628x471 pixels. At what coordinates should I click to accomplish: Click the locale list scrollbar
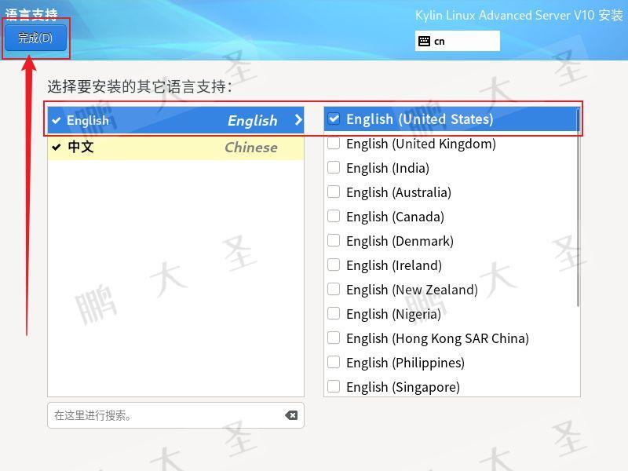pyautogui.click(x=578, y=207)
